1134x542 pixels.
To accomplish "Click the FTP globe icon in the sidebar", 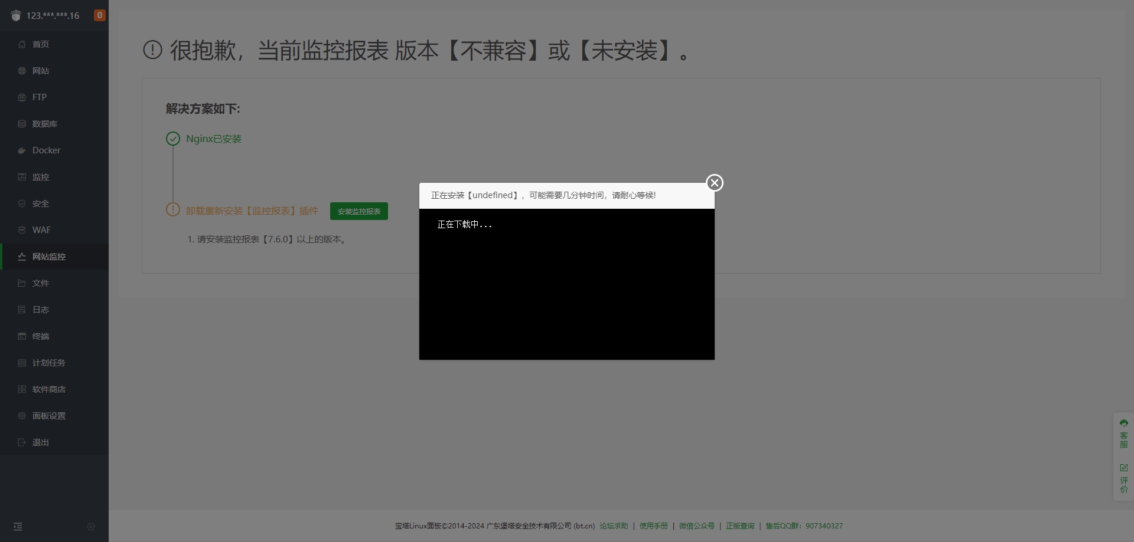I will click(22, 97).
